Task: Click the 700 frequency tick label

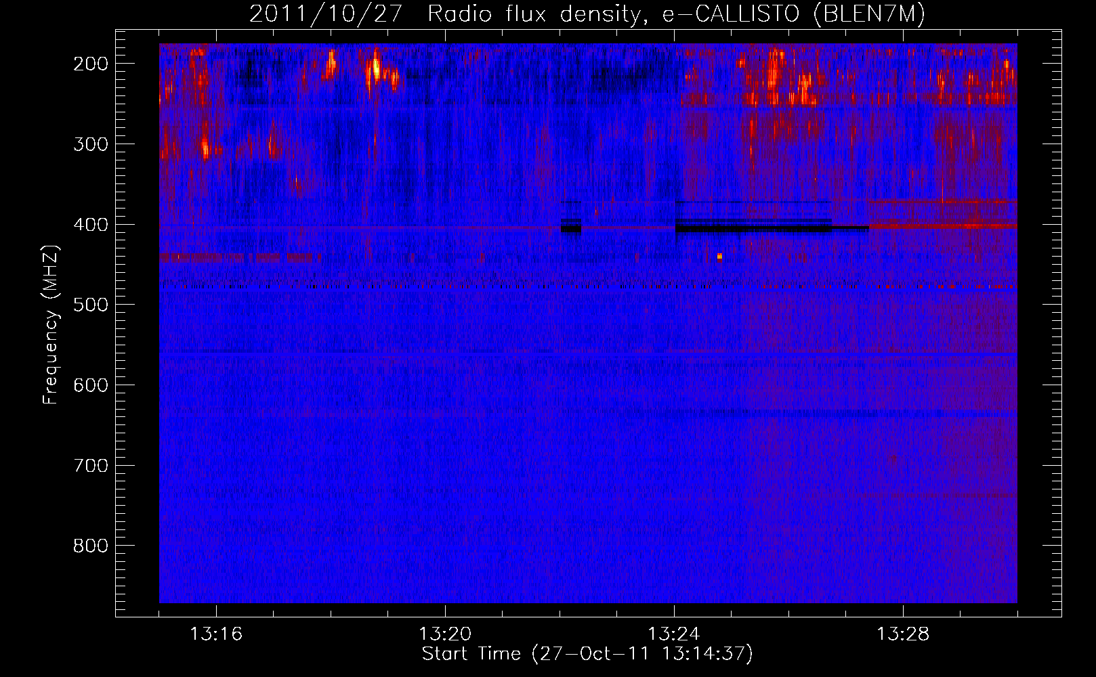Action: [91, 466]
